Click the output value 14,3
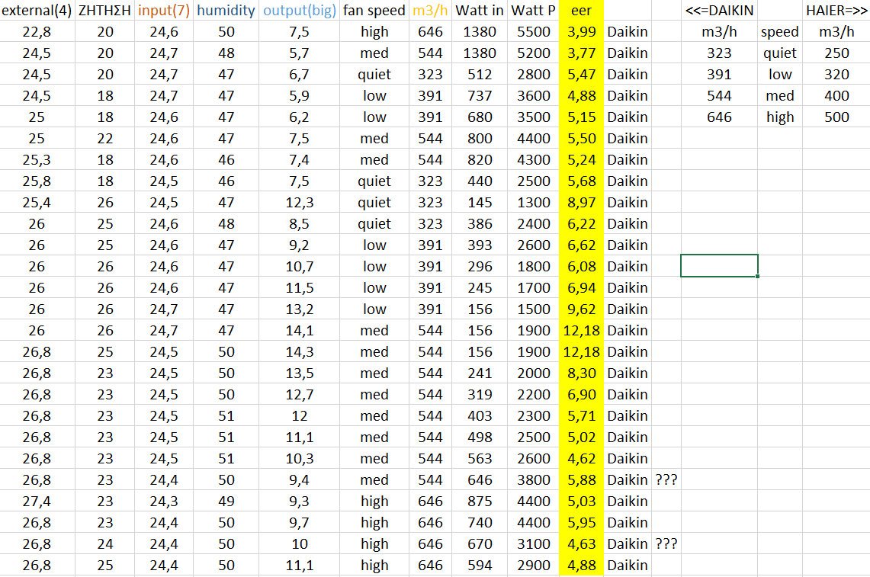Screen dimensions: 870x577 pyautogui.click(x=300, y=352)
